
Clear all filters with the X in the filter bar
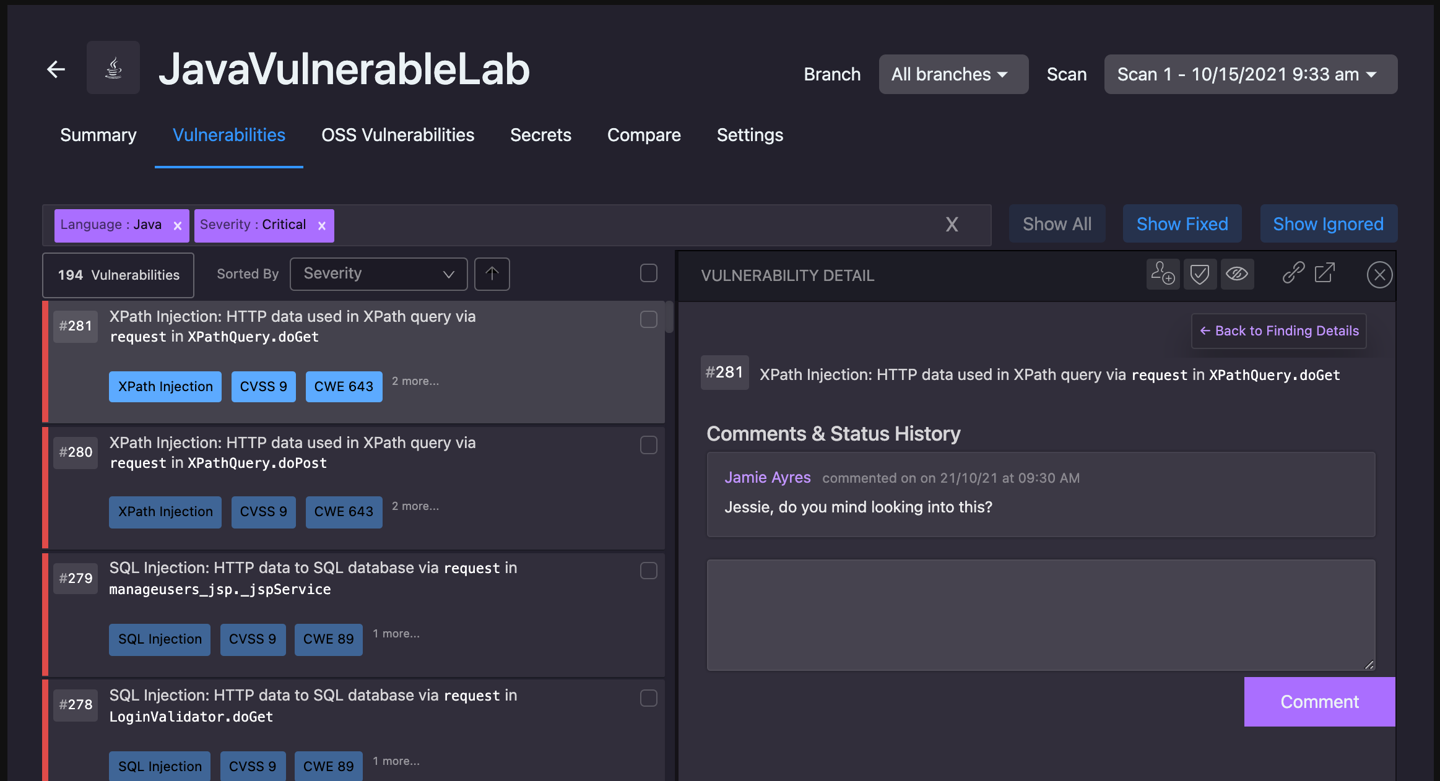coord(952,224)
